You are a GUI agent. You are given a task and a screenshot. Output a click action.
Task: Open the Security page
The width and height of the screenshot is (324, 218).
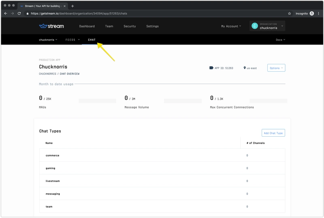pos(130,26)
